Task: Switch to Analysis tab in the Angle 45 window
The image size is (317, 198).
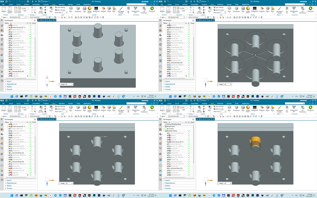Action: coord(46,4)
